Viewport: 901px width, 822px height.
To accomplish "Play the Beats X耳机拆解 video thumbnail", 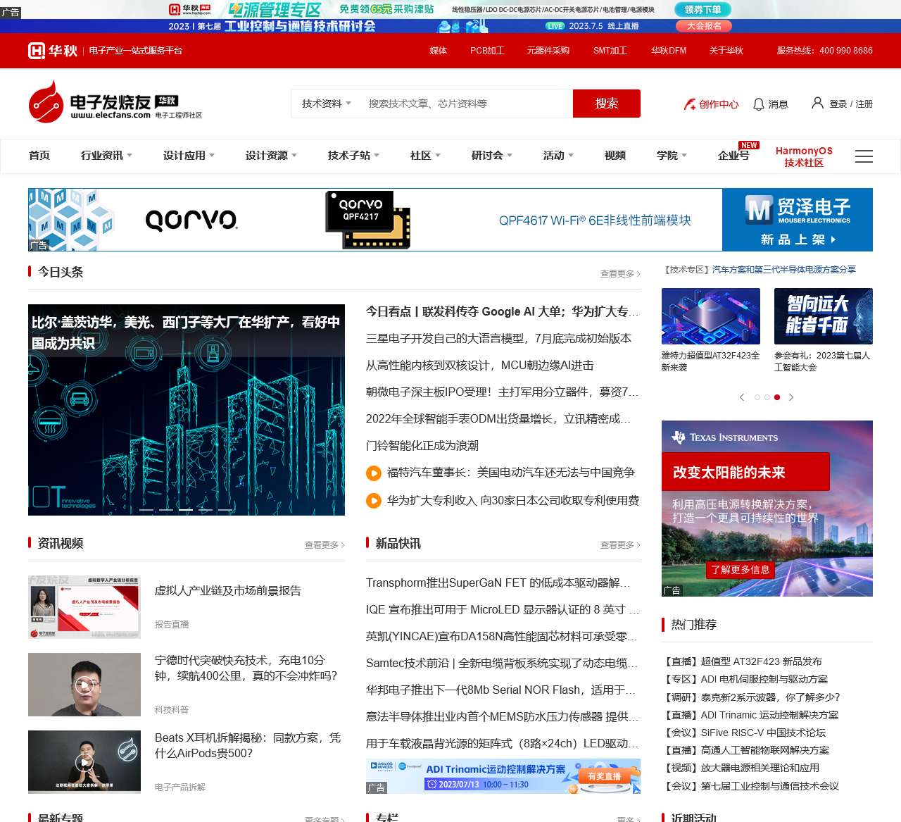I will 84,762.
